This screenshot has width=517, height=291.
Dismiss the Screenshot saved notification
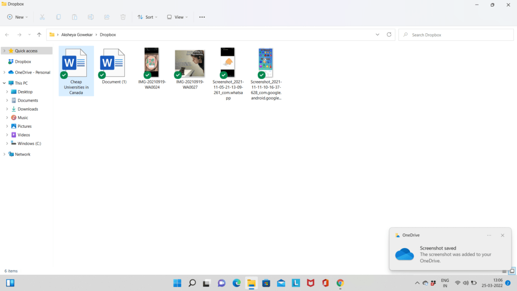502,235
